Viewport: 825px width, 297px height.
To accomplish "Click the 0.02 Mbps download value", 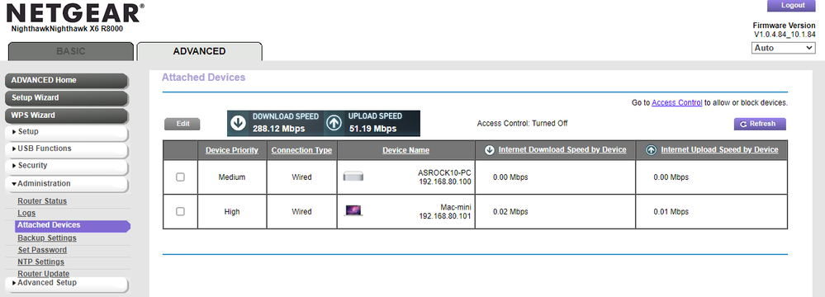I will pos(510,211).
